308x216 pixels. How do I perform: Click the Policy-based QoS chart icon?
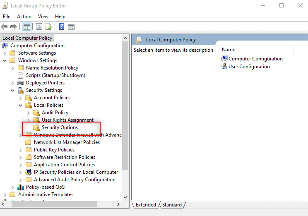coord(21,187)
